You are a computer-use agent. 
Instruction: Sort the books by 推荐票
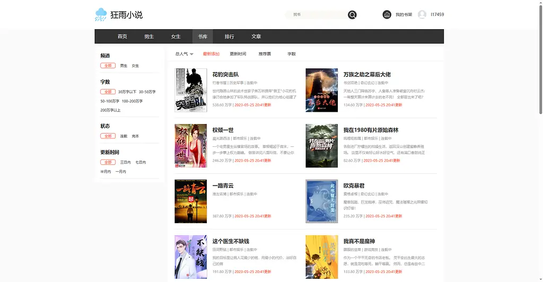tap(265, 54)
